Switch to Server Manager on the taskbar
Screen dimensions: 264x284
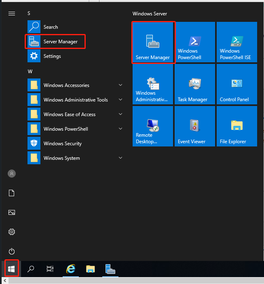tap(110, 269)
